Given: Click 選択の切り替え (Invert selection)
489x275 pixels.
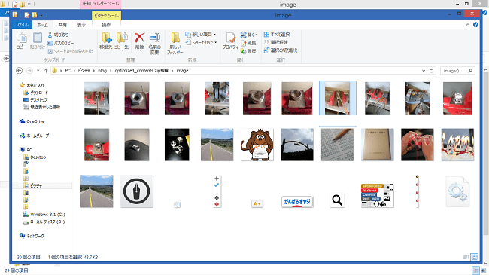Looking at the screenshot, I should (281, 50).
